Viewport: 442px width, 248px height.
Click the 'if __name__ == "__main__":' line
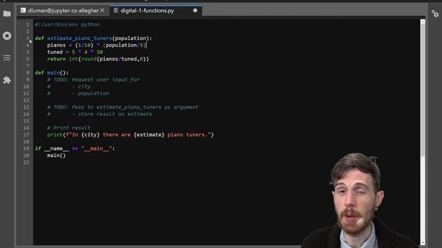75,149
